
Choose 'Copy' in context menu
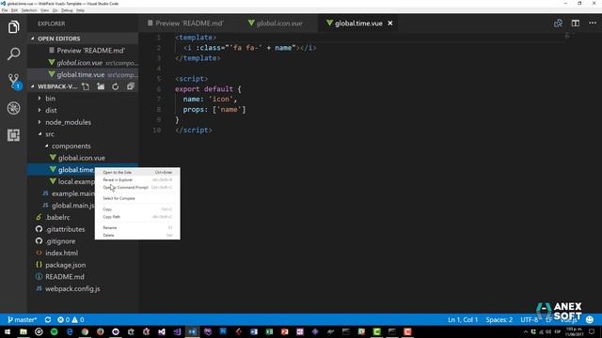(x=137, y=209)
